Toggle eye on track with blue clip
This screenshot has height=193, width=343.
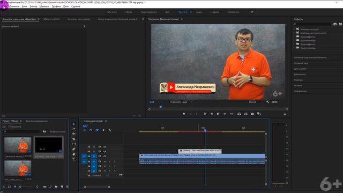(105, 156)
